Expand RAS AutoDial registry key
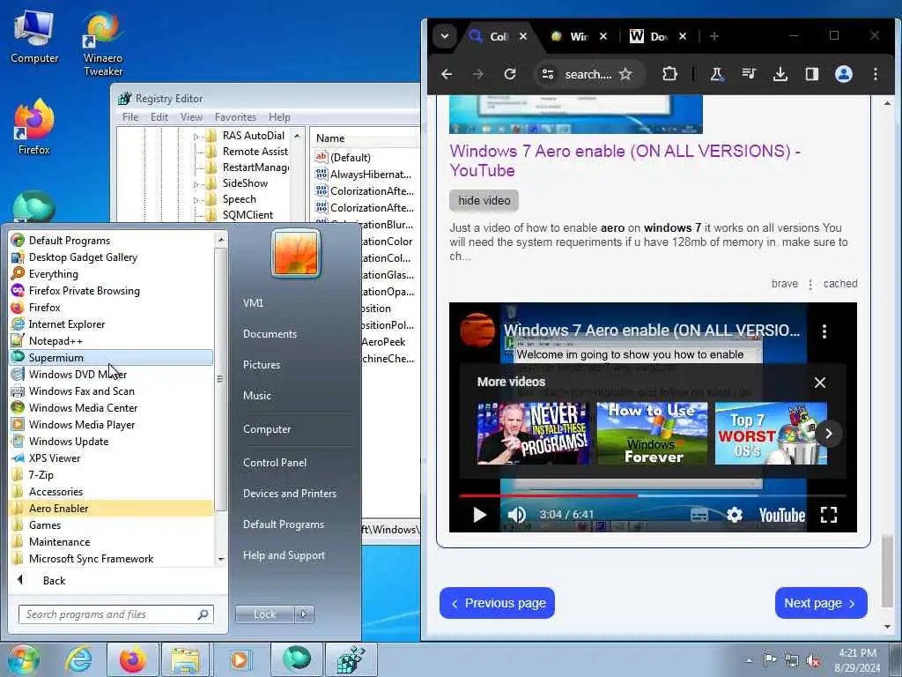 [196, 137]
